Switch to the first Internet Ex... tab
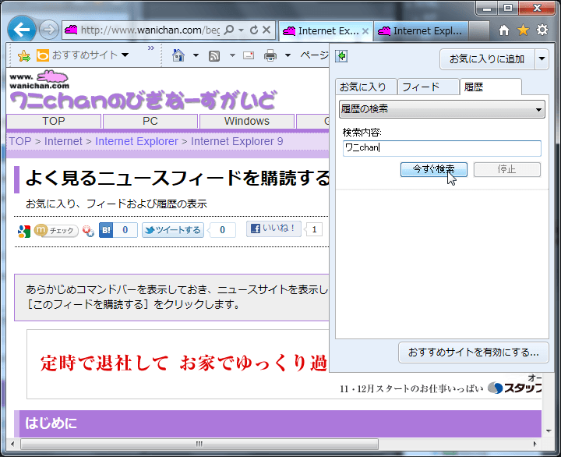This screenshot has width=561, height=457. 324,31
